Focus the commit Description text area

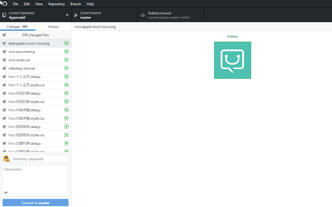[35, 181]
